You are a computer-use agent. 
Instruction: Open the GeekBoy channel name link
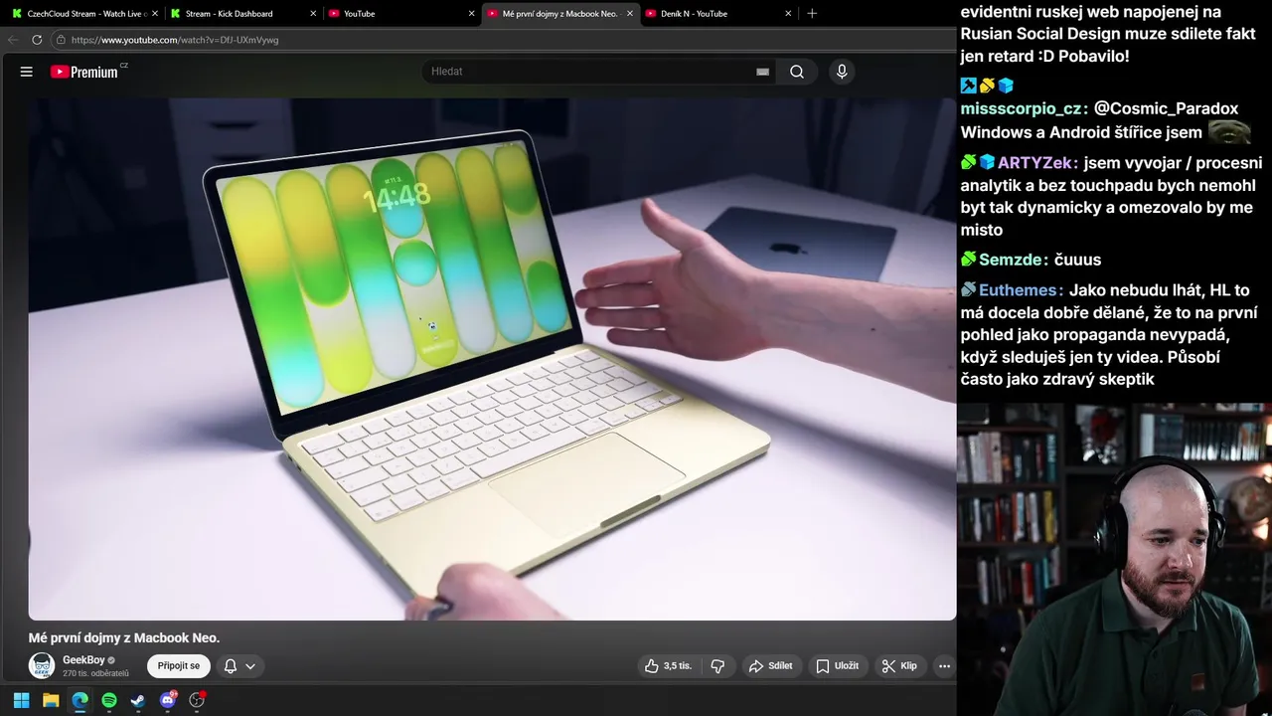coord(83,660)
